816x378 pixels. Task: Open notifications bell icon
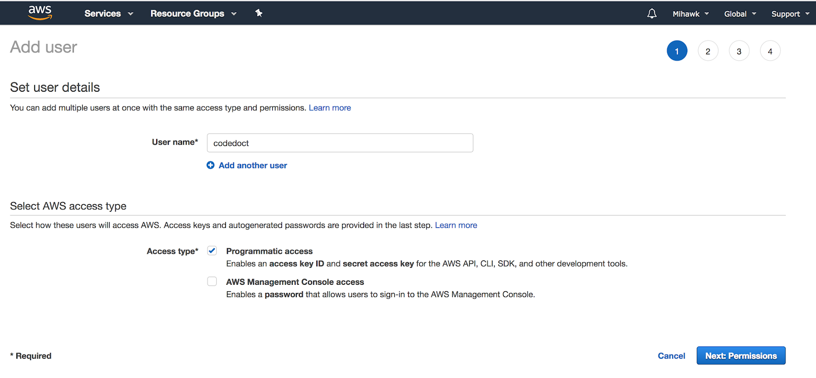(x=652, y=14)
